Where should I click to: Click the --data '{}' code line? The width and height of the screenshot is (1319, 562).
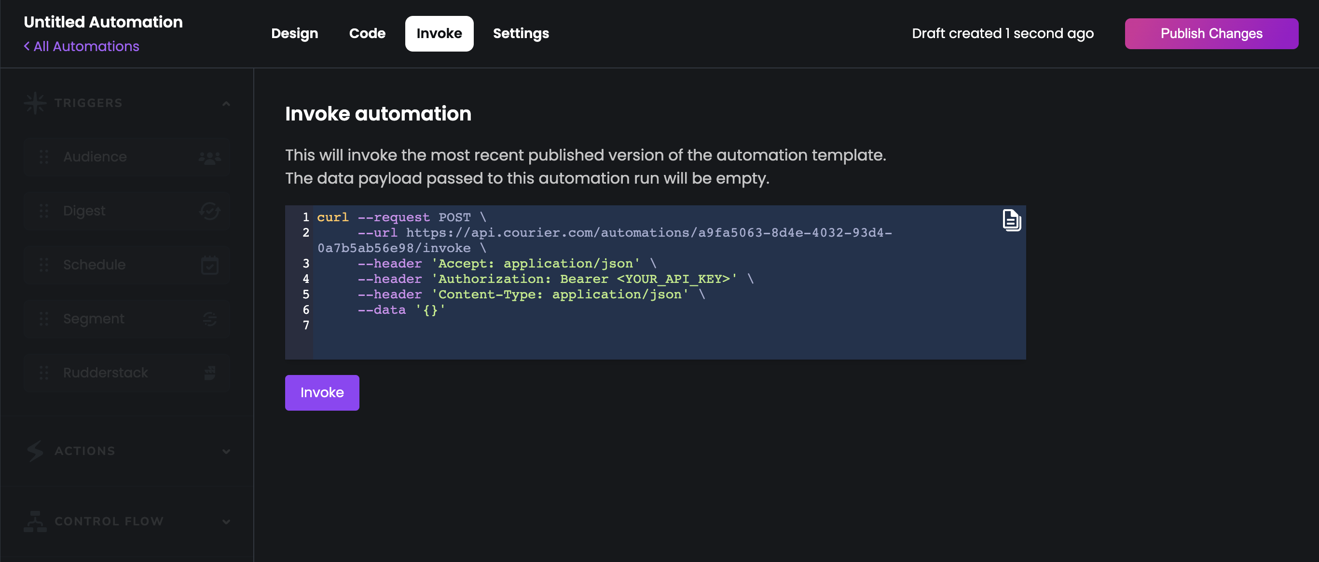click(401, 310)
